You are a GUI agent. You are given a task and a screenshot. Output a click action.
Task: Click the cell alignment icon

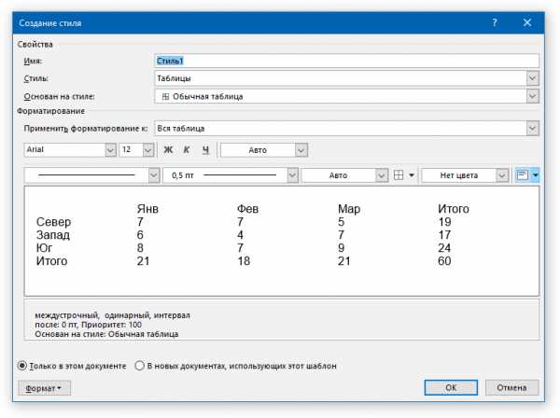pyautogui.click(x=523, y=175)
